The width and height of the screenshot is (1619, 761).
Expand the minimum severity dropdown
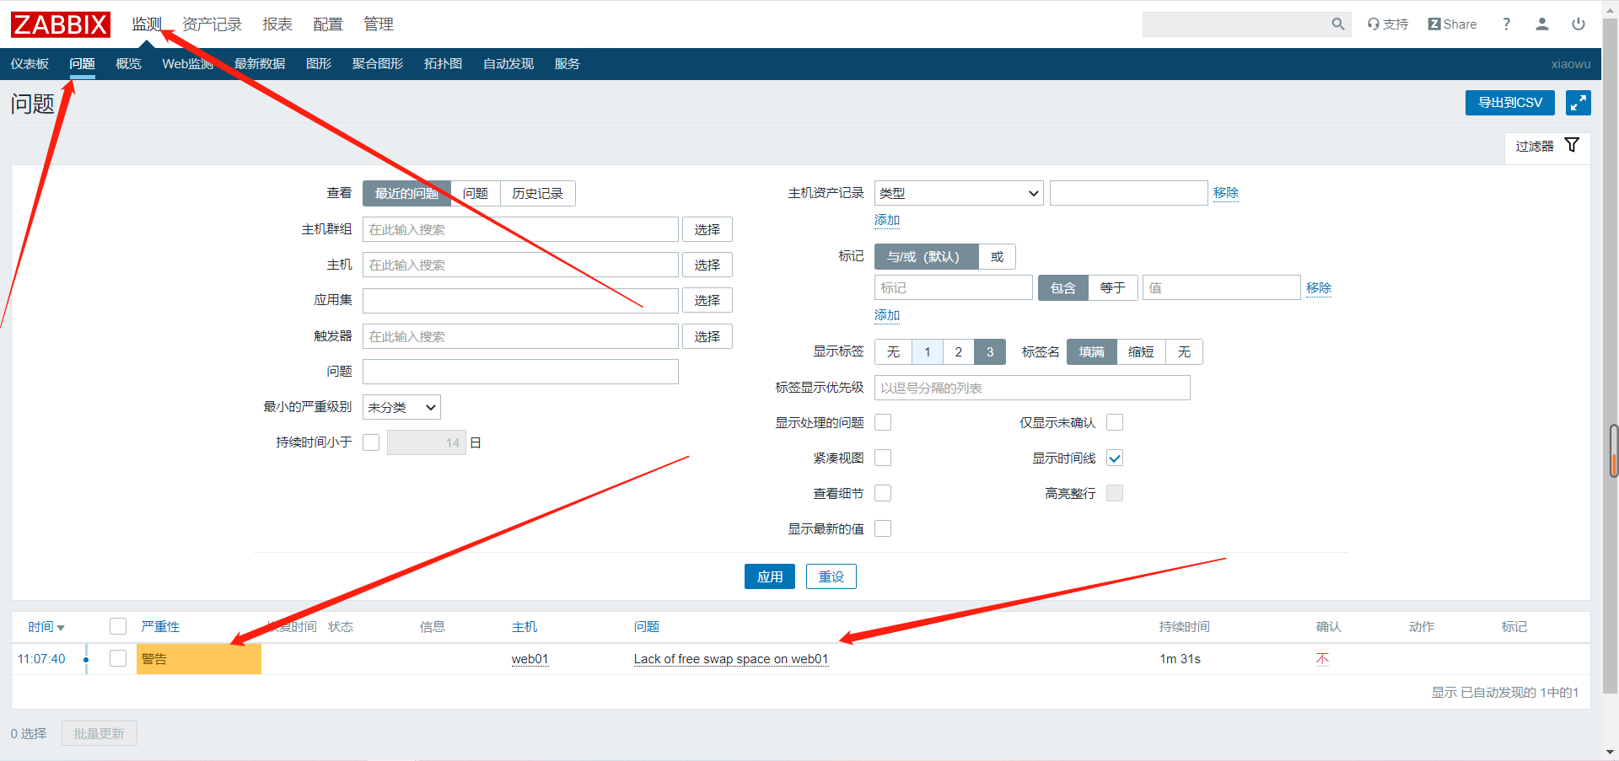point(401,408)
